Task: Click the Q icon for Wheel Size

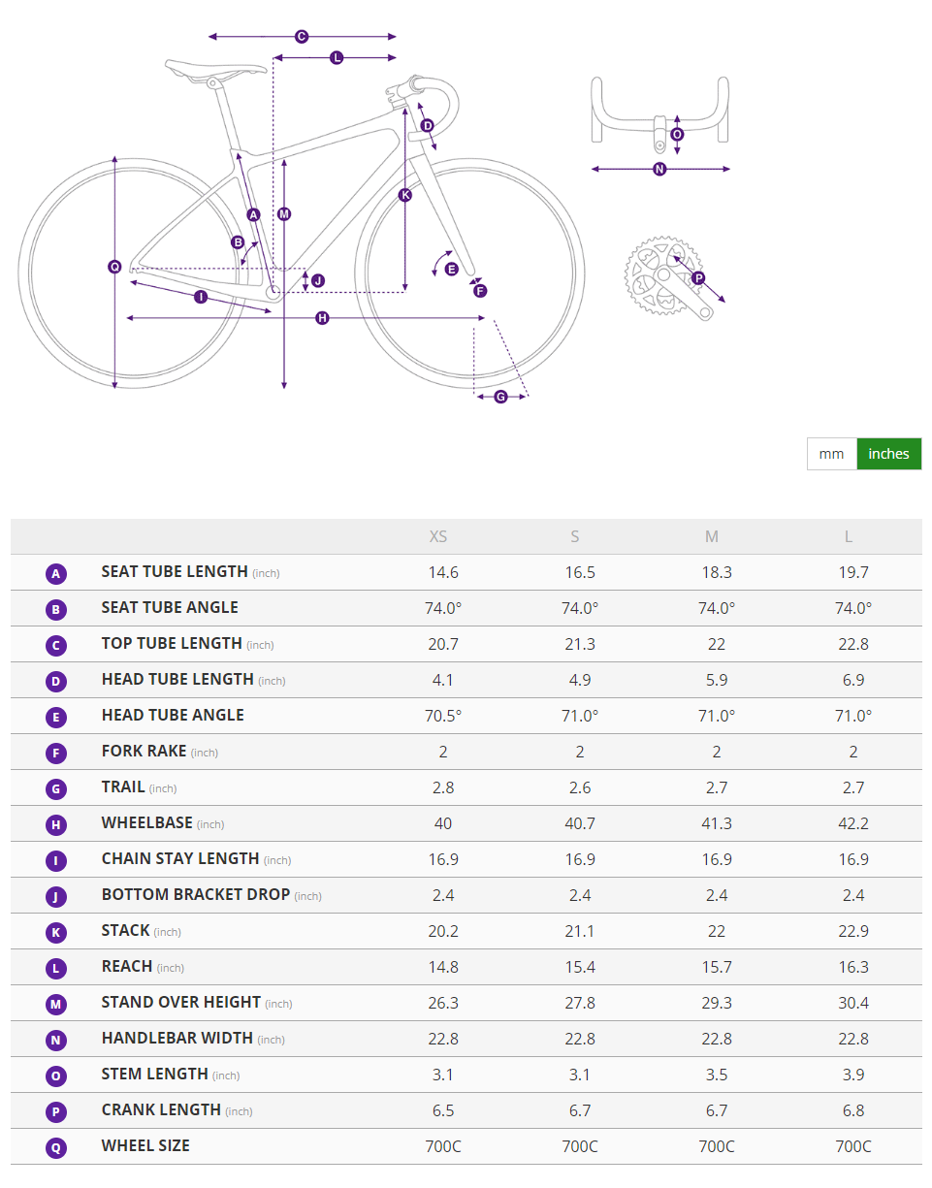Action: (56, 1148)
